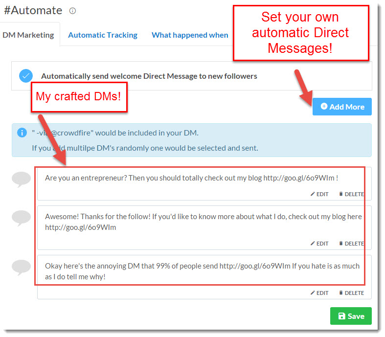Edit the entrepreneur DM message
This screenshot has width=385, height=337.
tap(319, 194)
